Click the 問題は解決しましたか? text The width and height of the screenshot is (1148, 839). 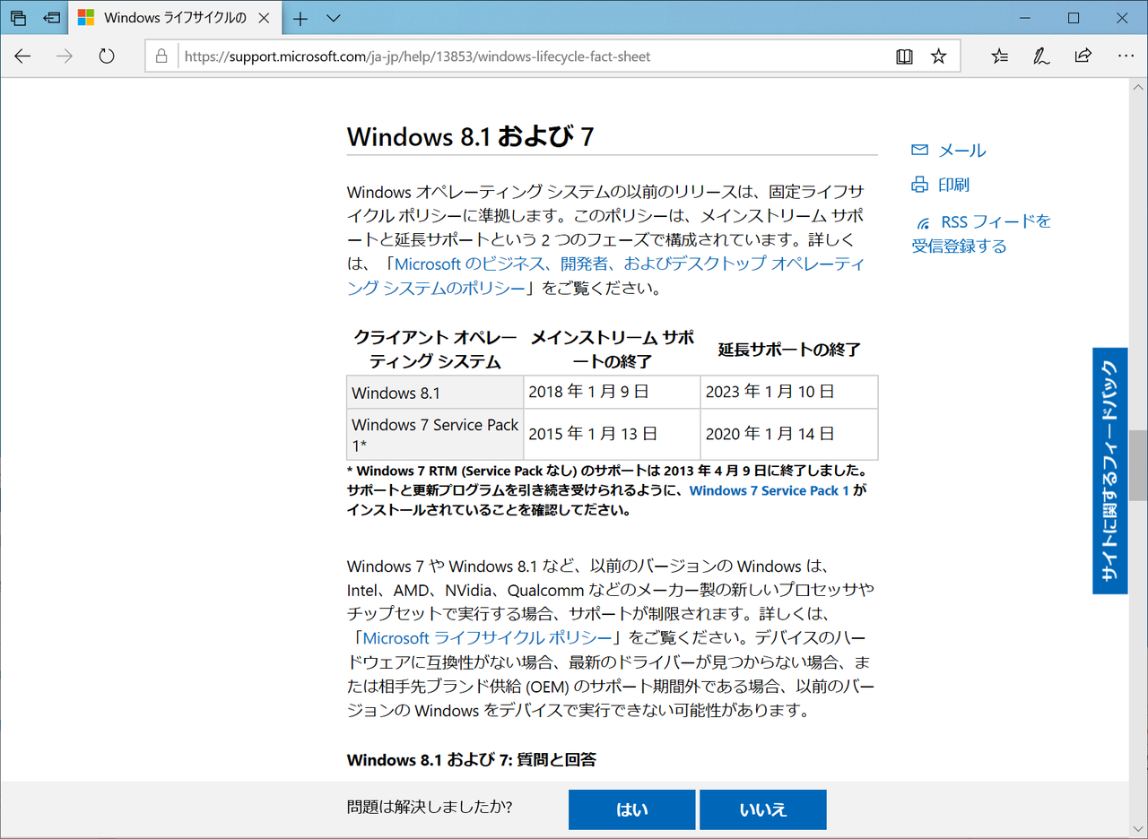(x=430, y=807)
